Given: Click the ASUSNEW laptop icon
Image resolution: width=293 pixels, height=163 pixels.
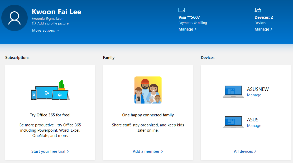Looking at the screenshot, I should tap(233, 92).
